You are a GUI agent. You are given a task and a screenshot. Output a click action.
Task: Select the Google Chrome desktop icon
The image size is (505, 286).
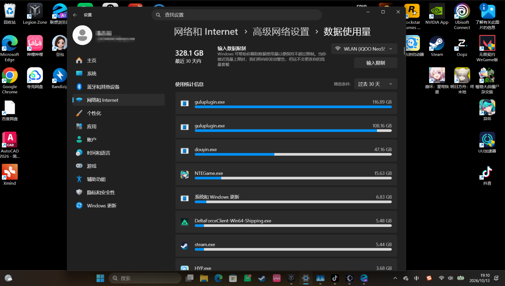pos(10,81)
